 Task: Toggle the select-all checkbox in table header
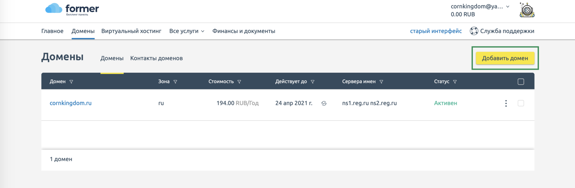pyautogui.click(x=521, y=82)
